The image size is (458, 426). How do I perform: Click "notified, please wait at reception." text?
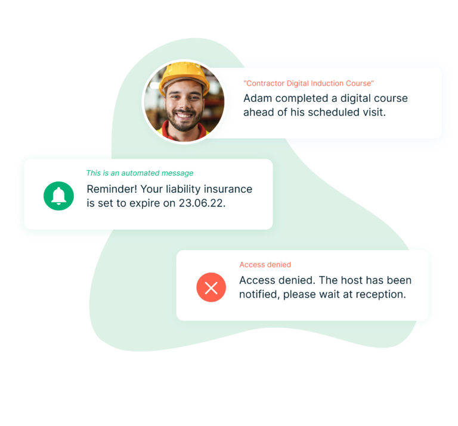[x=323, y=295]
